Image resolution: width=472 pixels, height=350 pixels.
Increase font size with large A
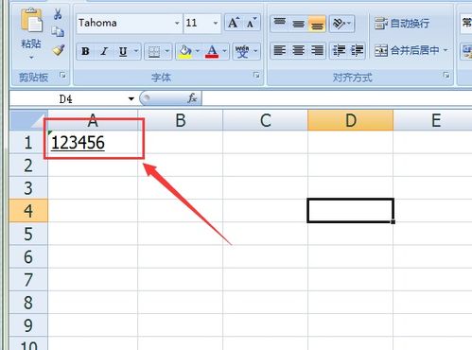click(x=234, y=23)
